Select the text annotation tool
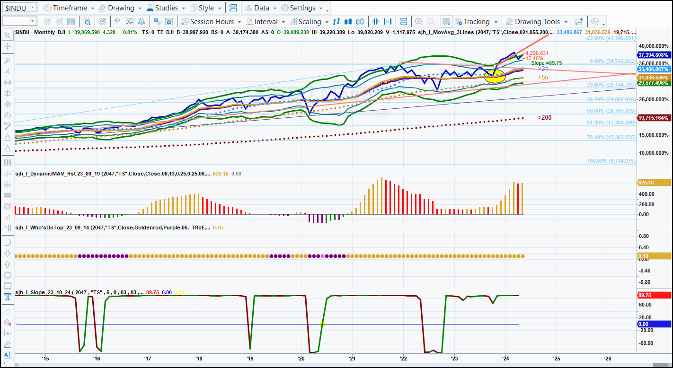Image resolution: width=673 pixels, height=368 pixels. (7, 297)
